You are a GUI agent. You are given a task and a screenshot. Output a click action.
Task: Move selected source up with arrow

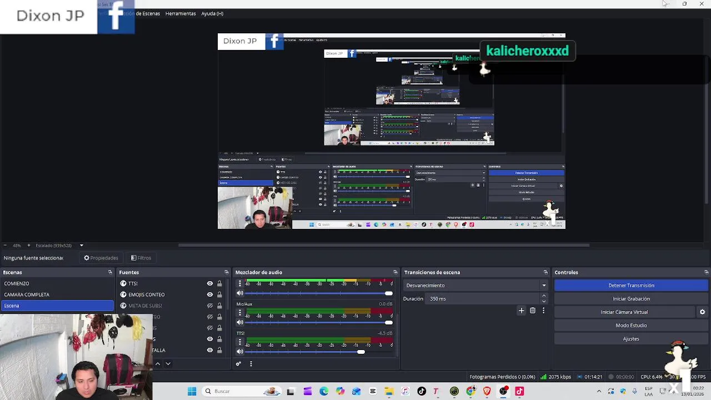pos(158,364)
